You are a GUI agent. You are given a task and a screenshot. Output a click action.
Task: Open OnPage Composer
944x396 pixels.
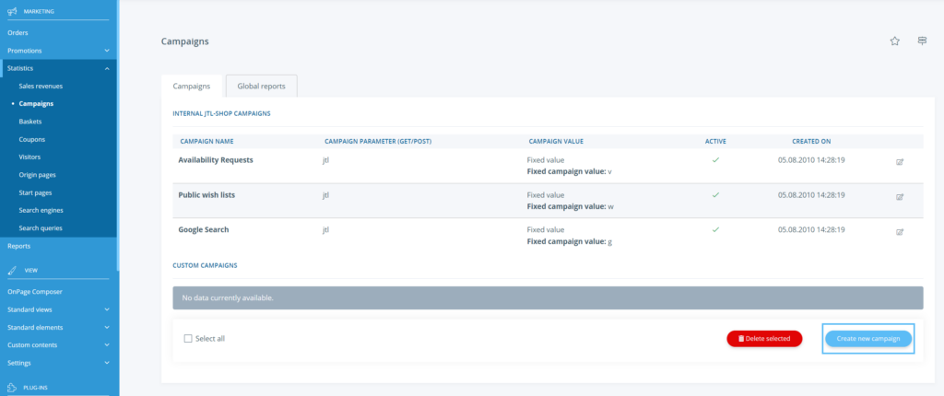point(35,291)
